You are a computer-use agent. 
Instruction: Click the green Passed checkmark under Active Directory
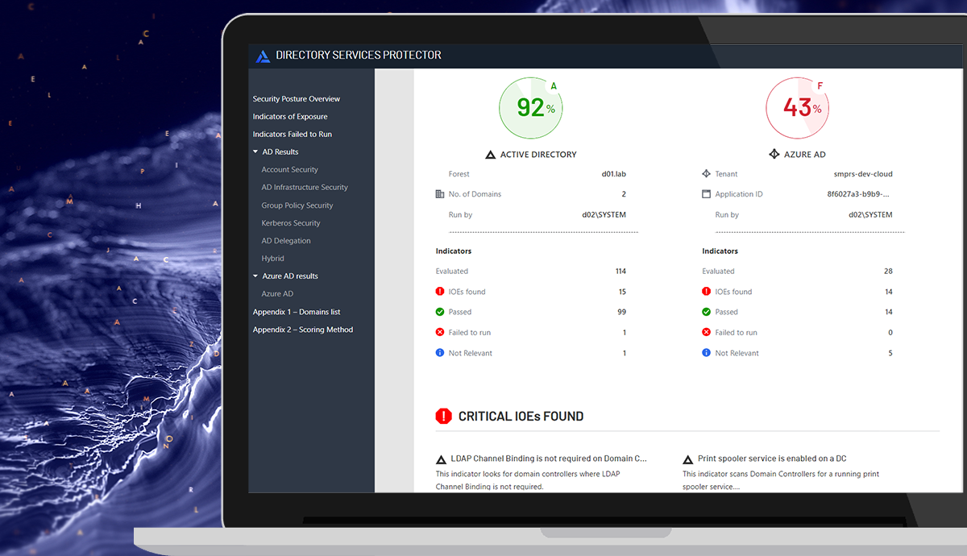(x=440, y=312)
